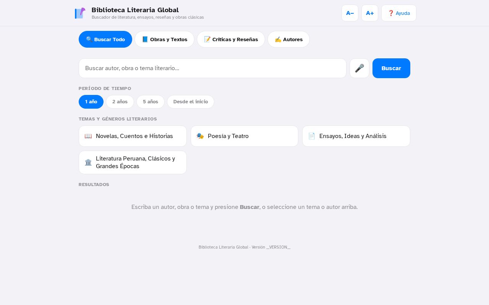This screenshot has height=305, width=489.
Task: Click the blue Buscar button
Action: (391, 68)
